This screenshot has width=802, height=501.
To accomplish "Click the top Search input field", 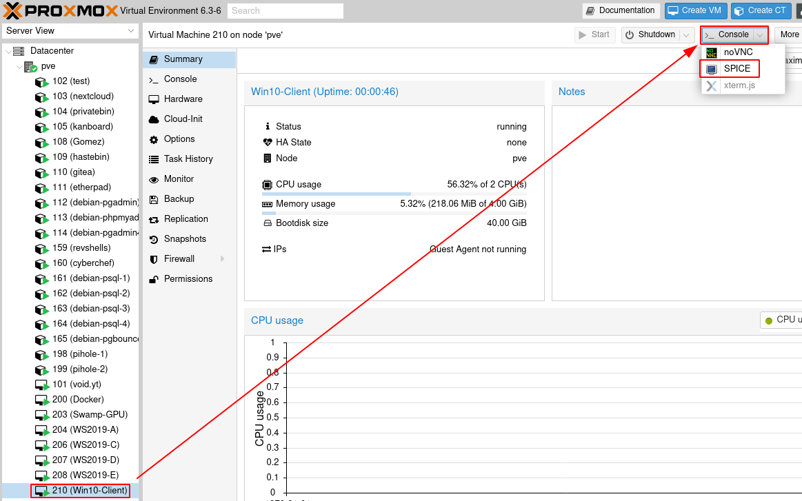I will [285, 11].
